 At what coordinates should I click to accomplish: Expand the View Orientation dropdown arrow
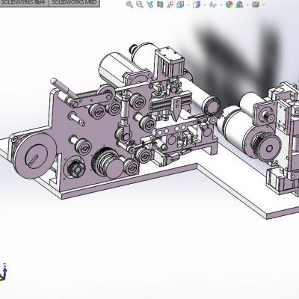[x=188, y=4]
